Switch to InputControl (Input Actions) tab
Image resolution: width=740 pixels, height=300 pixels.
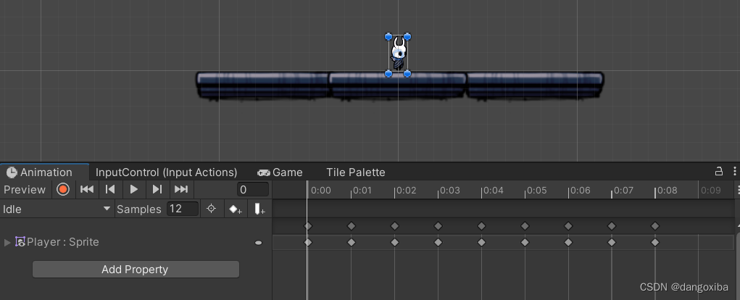167,172
